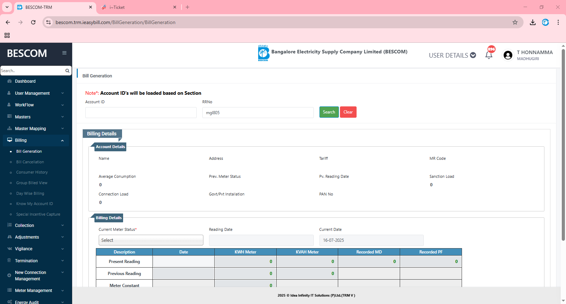Click Current Date field showing 16-07-2025
The height and width of the screenshot is (304, 566).
pyautogui.click(x=371, y=240)
